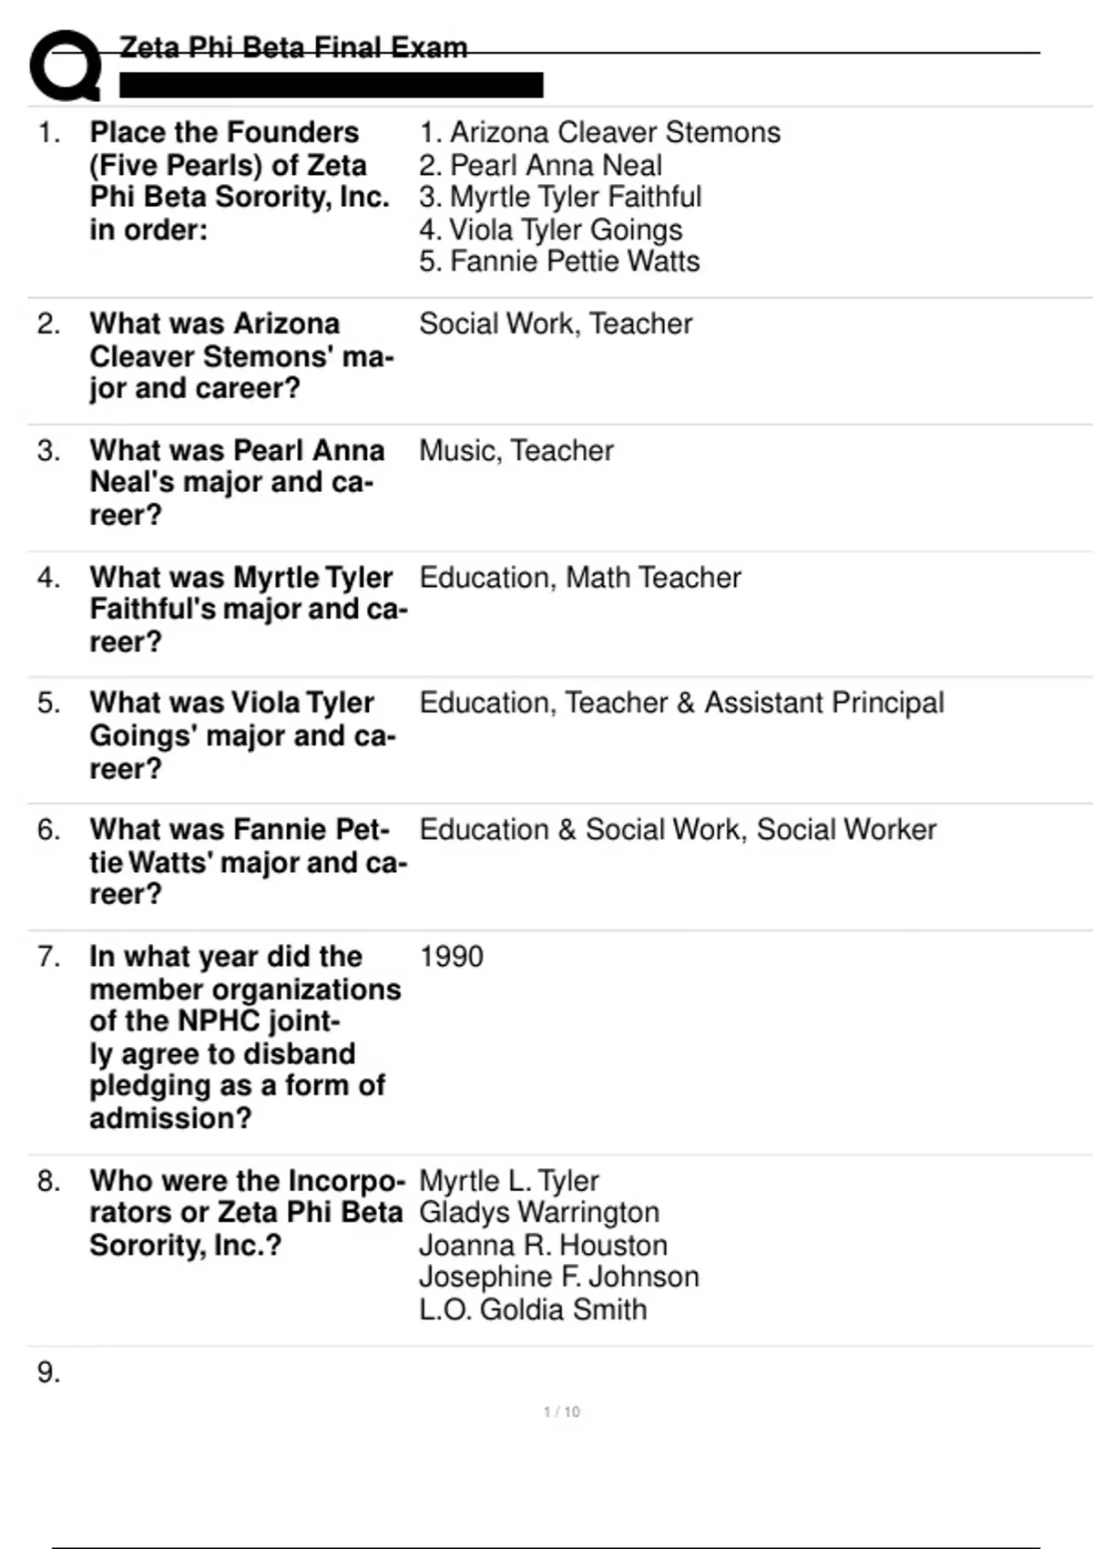The image size is (1093, 1549).
Task: Click answer Education, Teacher & Assistant Principal
Action: 681,703
